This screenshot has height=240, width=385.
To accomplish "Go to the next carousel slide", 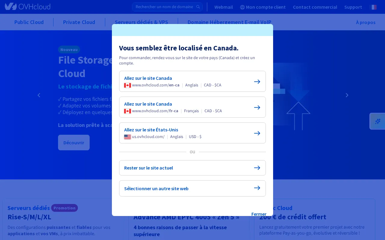I will point(347,95).
